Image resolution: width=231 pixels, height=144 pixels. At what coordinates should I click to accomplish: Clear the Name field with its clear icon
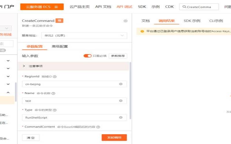click(x=121, y=101)
